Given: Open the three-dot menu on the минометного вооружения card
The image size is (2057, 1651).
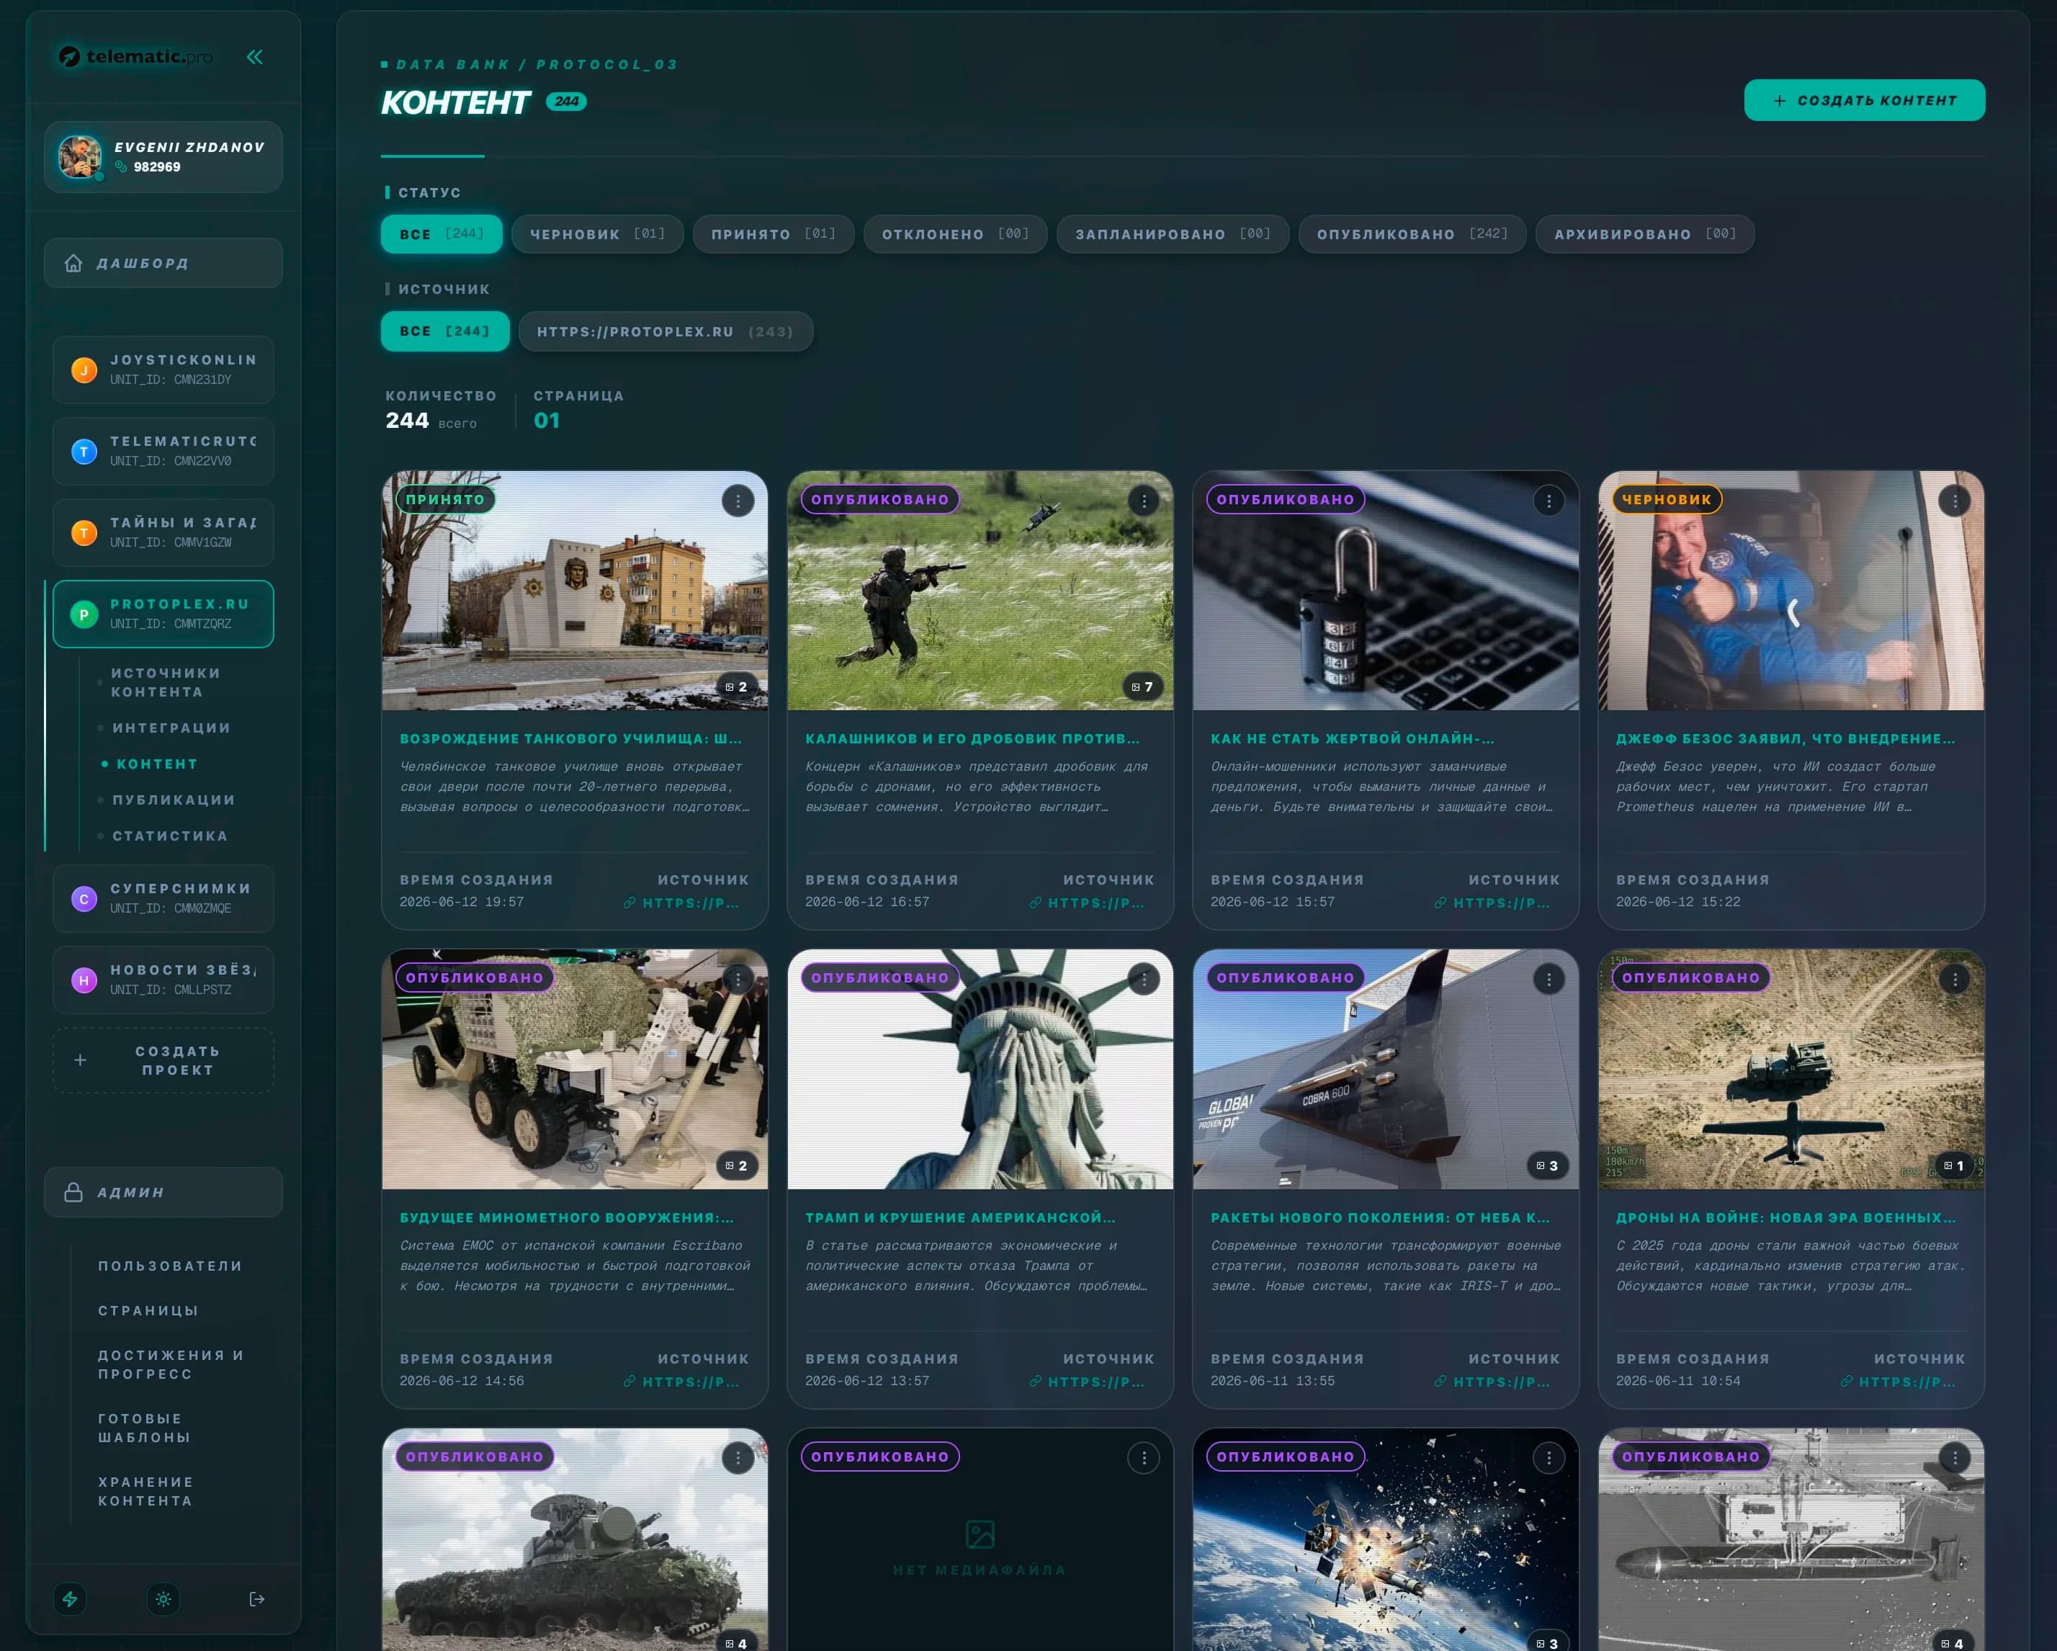Looking at the screenshot, I should [x=738, y=979].
